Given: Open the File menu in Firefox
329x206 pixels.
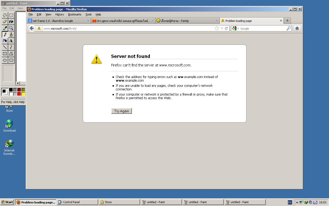Looking at the screenshot, I should 31,14.
